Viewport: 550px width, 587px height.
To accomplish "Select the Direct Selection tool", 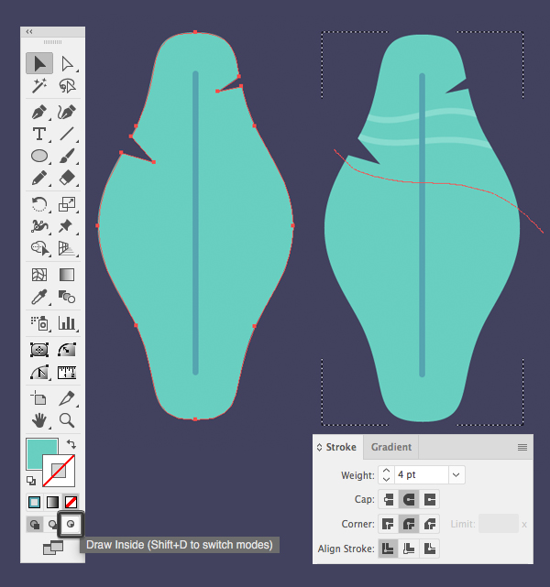I will point(67,63).
